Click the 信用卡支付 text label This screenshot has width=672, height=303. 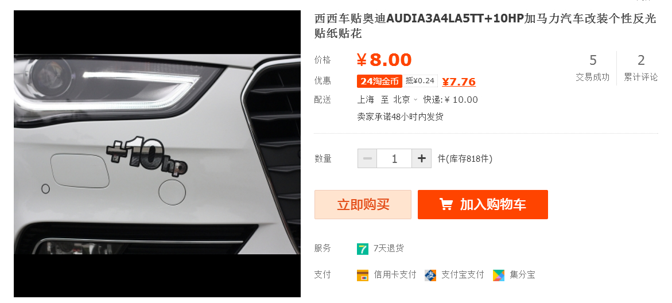click(395, 275)
